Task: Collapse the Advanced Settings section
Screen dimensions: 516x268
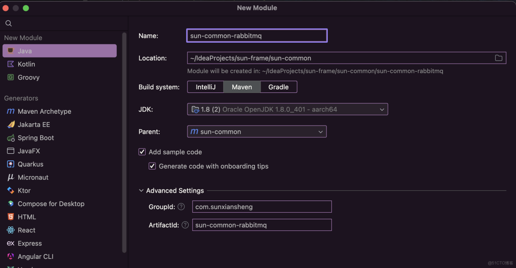Action: coord(141,190)
